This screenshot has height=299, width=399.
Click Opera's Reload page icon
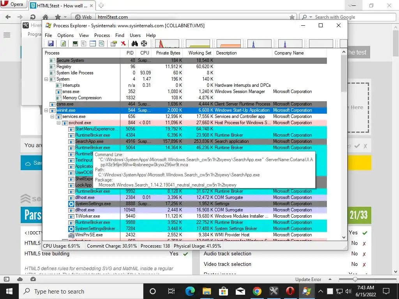pyautogui.click(x=33, y=17)
